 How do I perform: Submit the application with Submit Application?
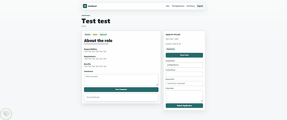coord(184,106)
